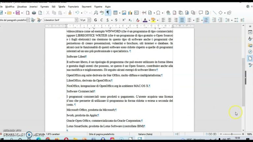253x142 pixels.
Task: Toggle justified paragraph alignment
Action: 182,20
